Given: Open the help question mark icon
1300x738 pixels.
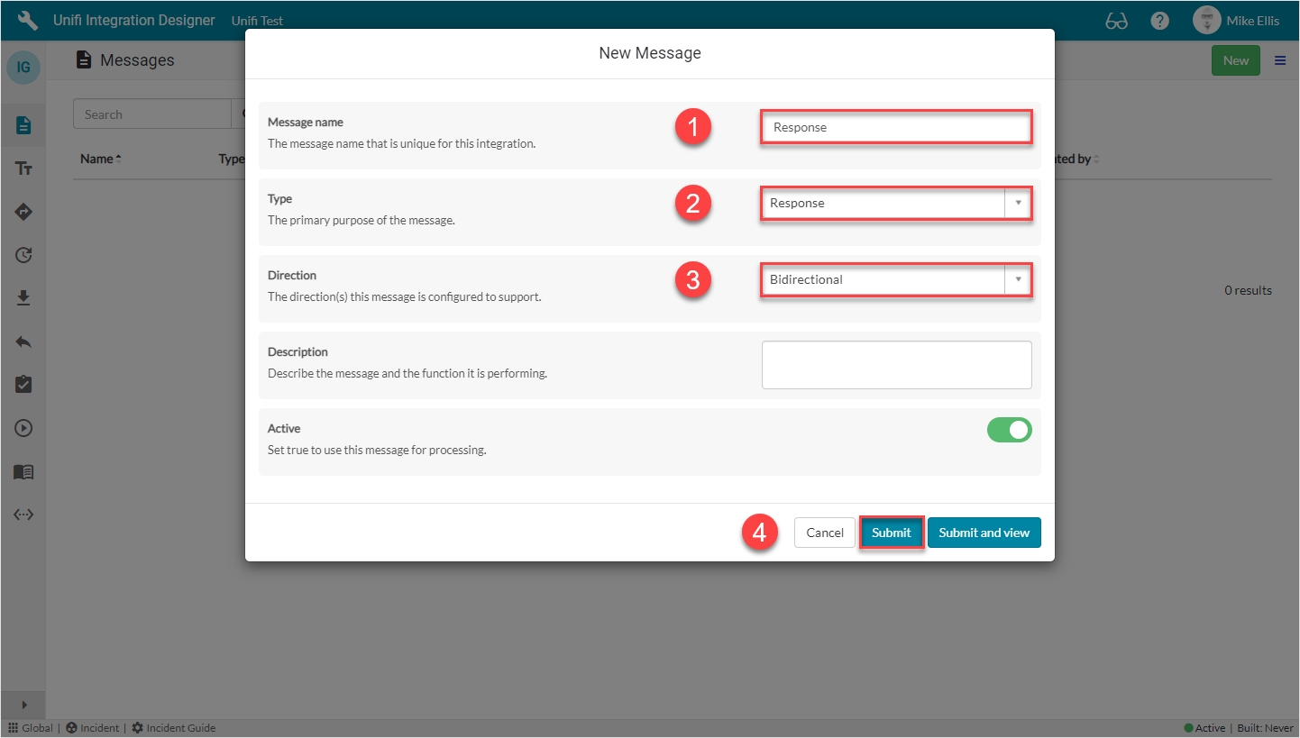Looking at the screenshot, I should click(x=1160, y=21).
